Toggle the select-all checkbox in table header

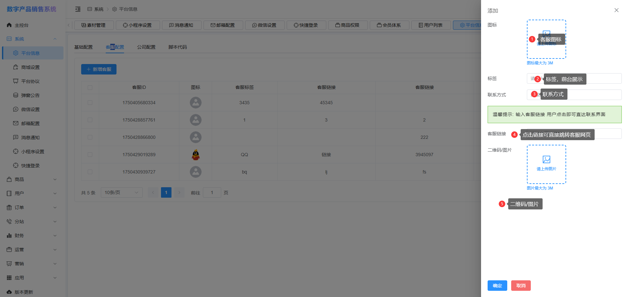pyautogui.click(x=90, y=88)
